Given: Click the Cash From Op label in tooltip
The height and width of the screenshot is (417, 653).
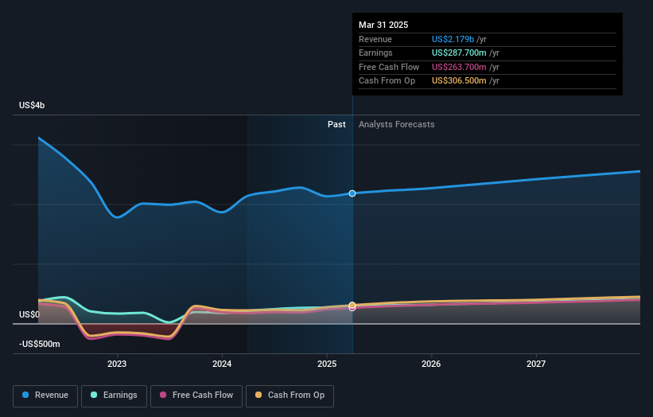Looking at the screenshot, I should coord(387,81).
